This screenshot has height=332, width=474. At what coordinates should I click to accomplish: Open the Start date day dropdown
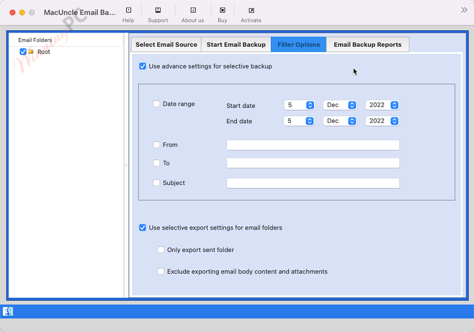pyautogui.click(x=300, y=105)
